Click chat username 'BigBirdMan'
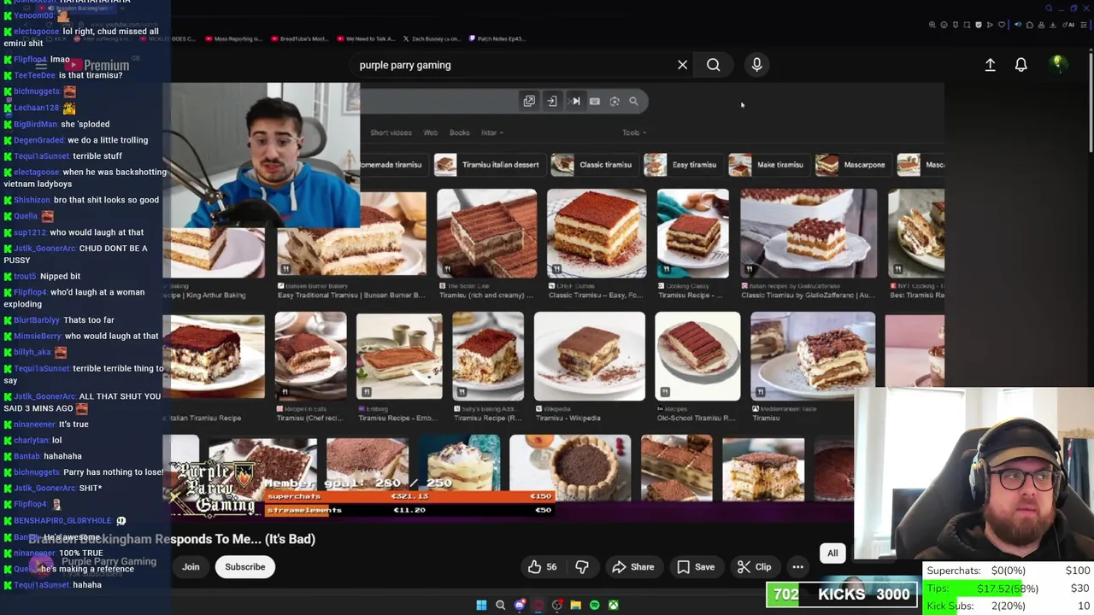The width and height of the screenshot is (1094, 615). click(35, 124)
